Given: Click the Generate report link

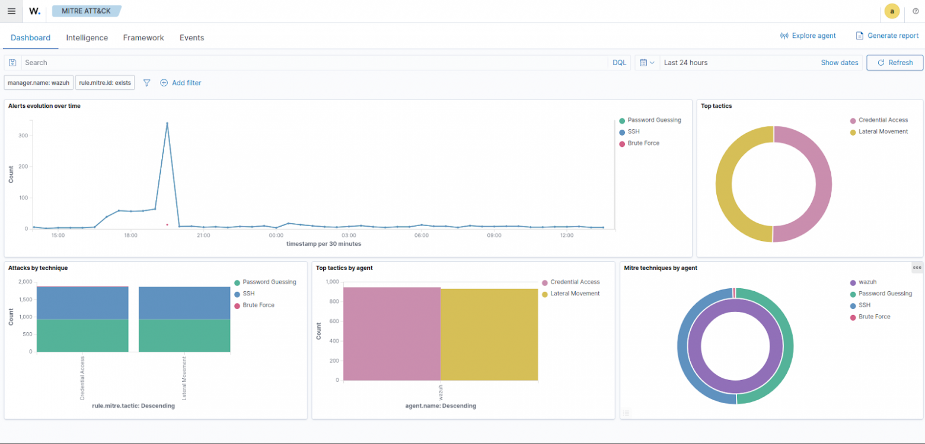Looking at the screenshot, I should pyautogui.click(x=887, y=36).
